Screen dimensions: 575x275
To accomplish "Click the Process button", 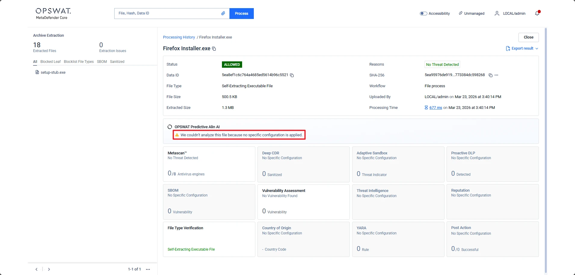I will click(x=241, y=14).
